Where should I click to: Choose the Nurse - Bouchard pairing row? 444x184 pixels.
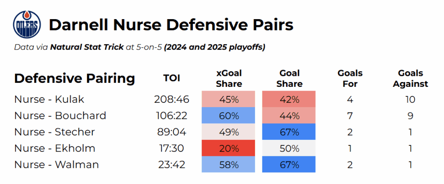coord(60,116)
